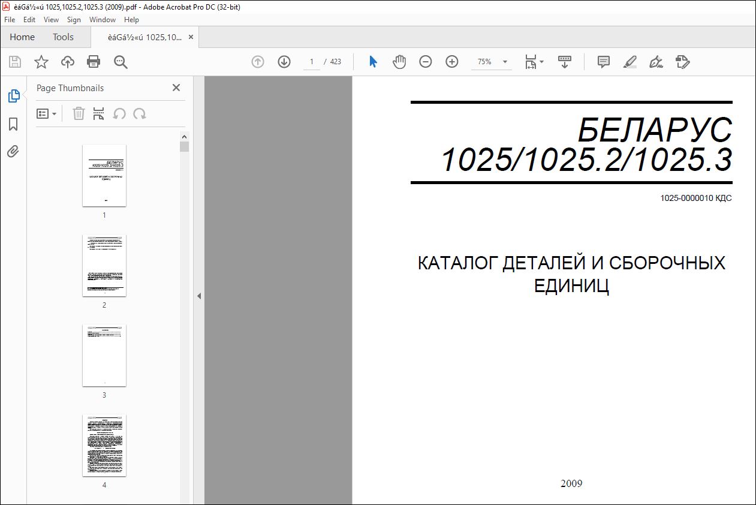
Task: Open the Attachments paperclip panel
Action: coord(13,151)
